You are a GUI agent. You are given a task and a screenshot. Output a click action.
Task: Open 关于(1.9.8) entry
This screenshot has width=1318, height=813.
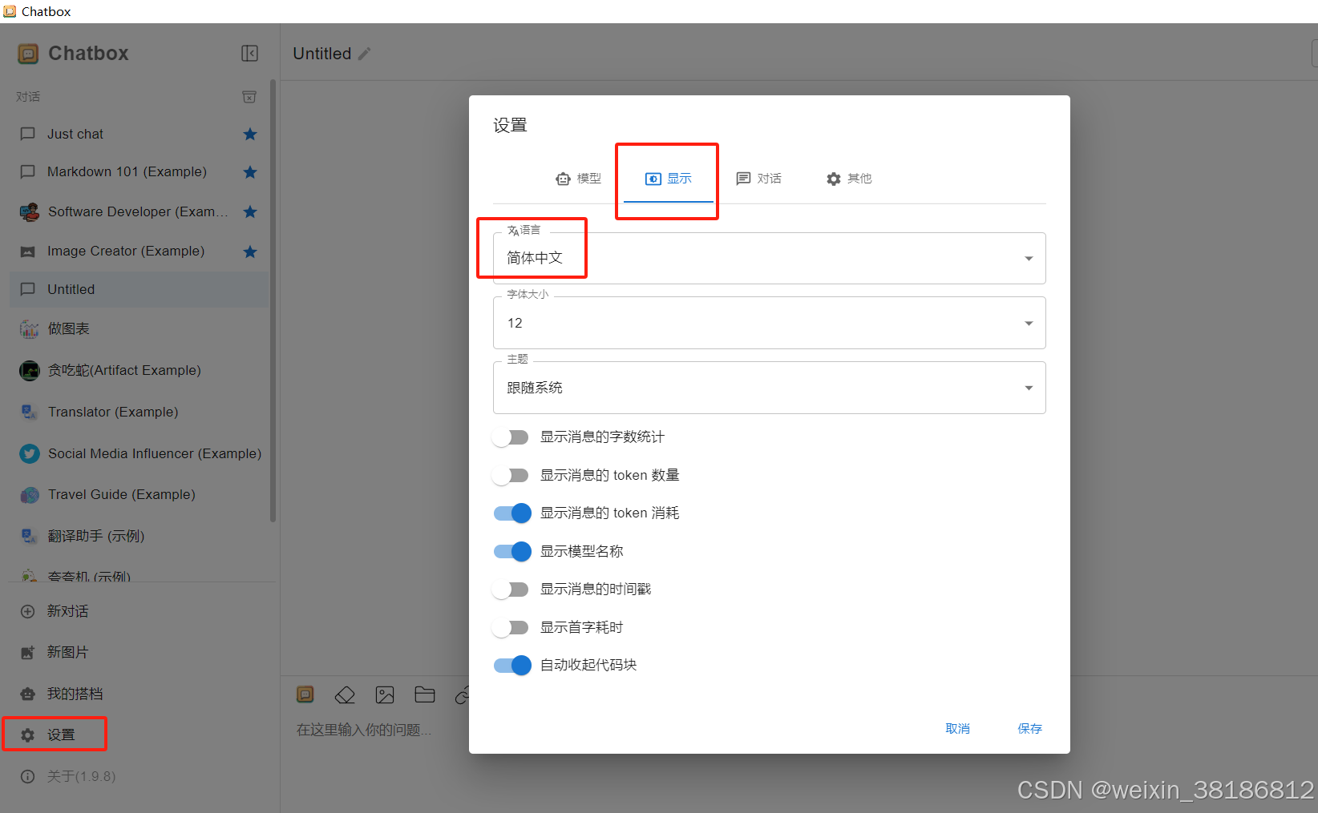click(139, 776)
